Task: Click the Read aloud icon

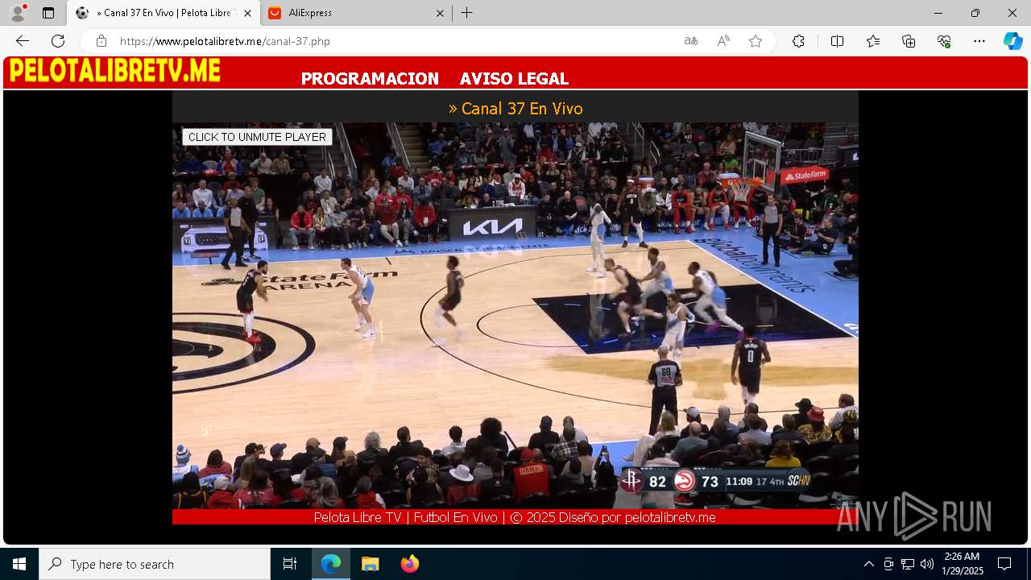Action: coord(723,41)
